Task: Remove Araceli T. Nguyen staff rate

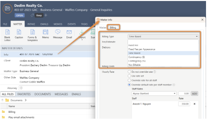Action: tap(194, 104)
